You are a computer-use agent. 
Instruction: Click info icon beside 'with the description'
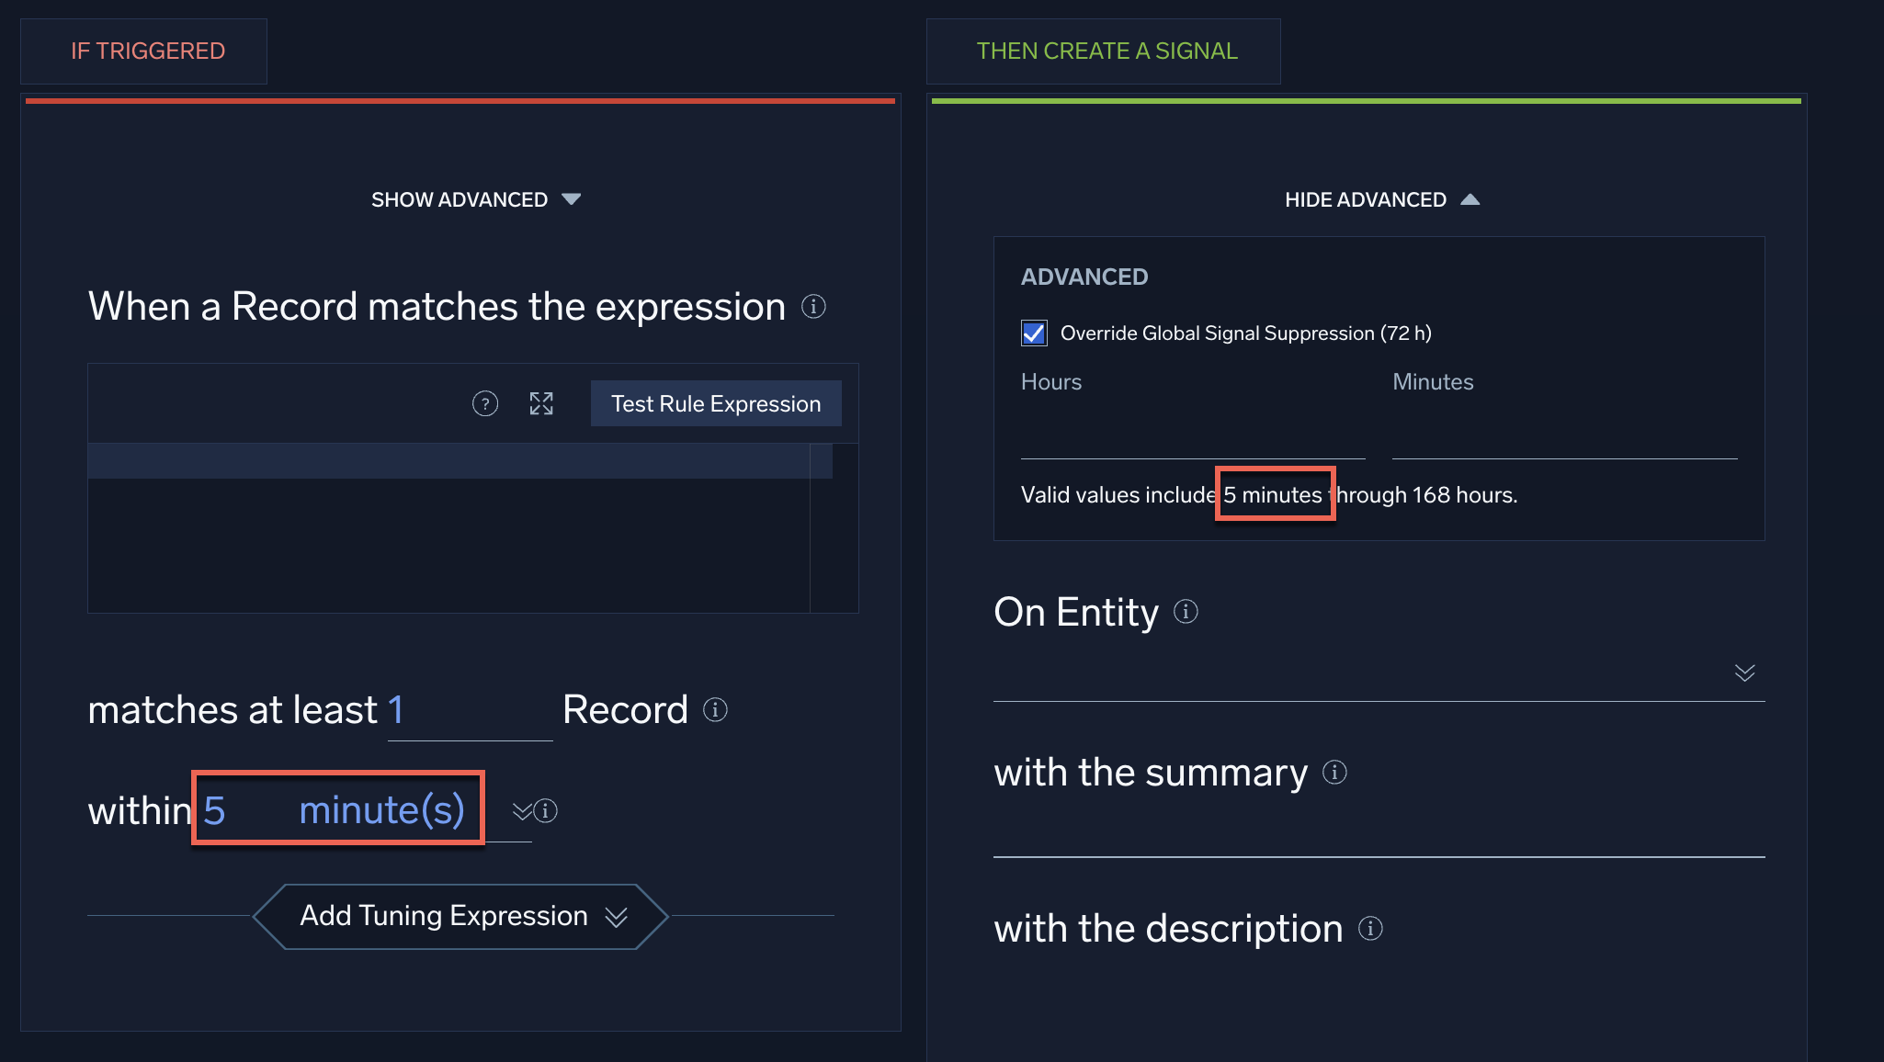[x=1370, y=929]
